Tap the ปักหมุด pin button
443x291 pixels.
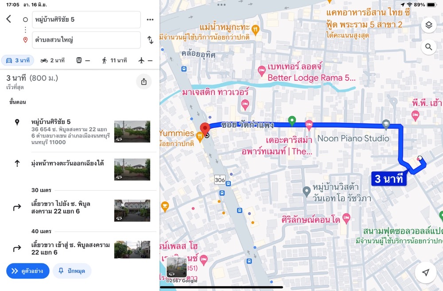click(x=72, y=271)
